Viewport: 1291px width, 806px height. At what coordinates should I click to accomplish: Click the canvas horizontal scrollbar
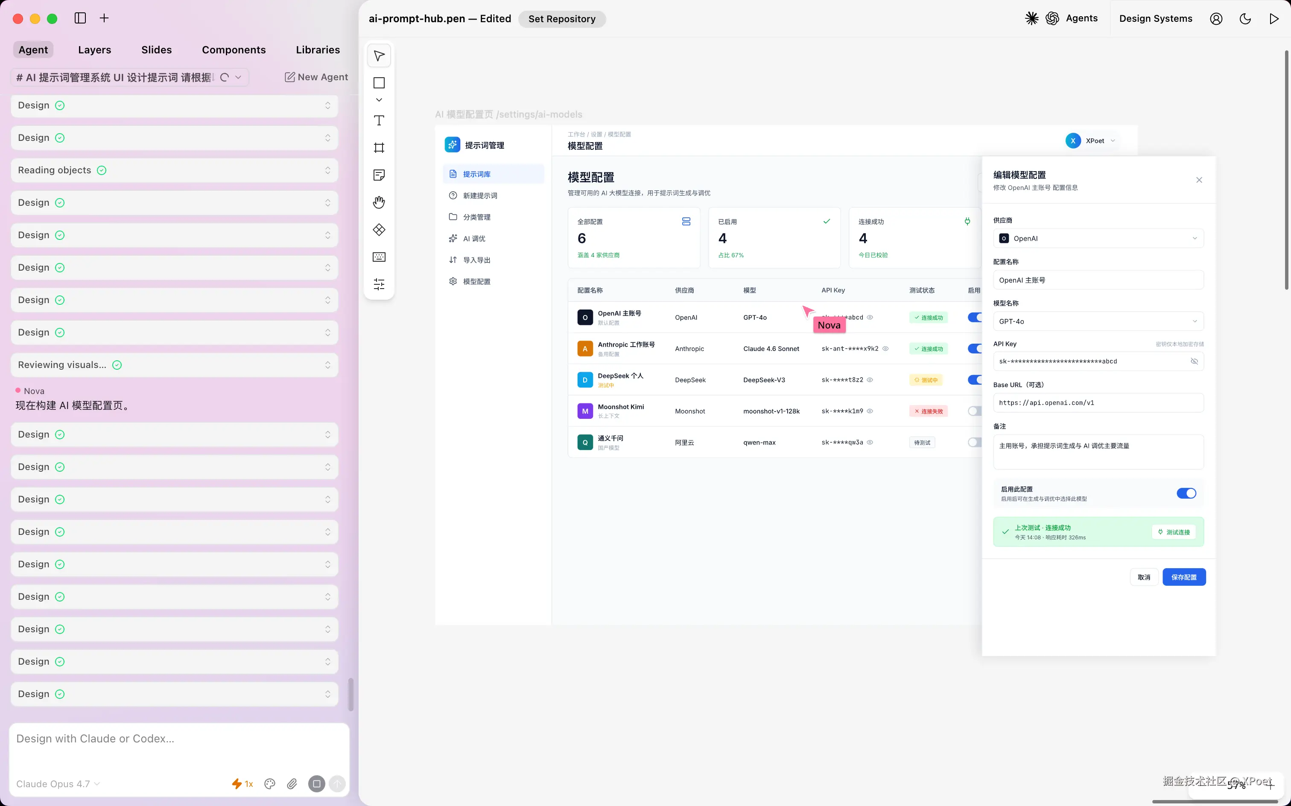coord(1215,801)
